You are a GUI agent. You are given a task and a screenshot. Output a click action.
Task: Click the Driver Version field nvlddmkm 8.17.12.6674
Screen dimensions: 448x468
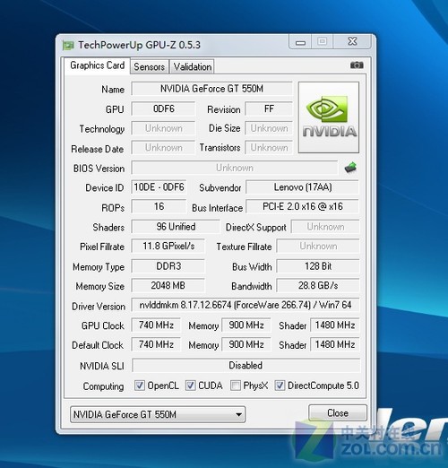(246, 305)
